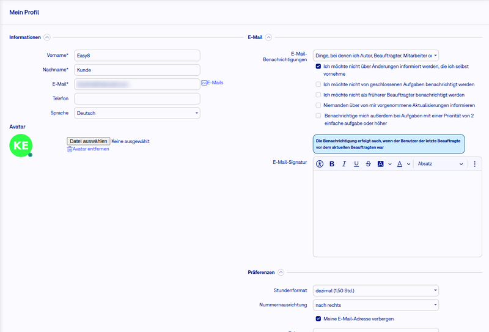Show more toolbar items via three dots
The height and width of the screenshot is (332, 489).
(475, 164)
